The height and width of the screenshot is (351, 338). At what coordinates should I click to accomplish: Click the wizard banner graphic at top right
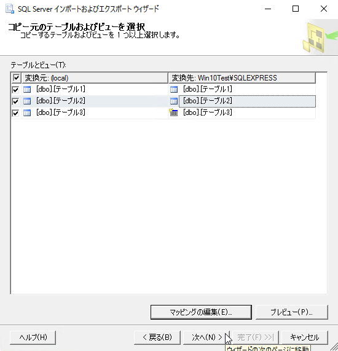pos(320,37)
